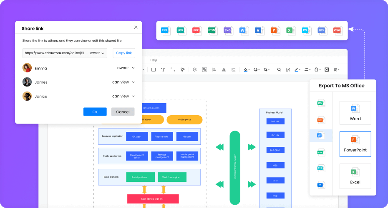Expand Emma's owner permission dropdown
388x208 pixels.
[x=126, y=68]
